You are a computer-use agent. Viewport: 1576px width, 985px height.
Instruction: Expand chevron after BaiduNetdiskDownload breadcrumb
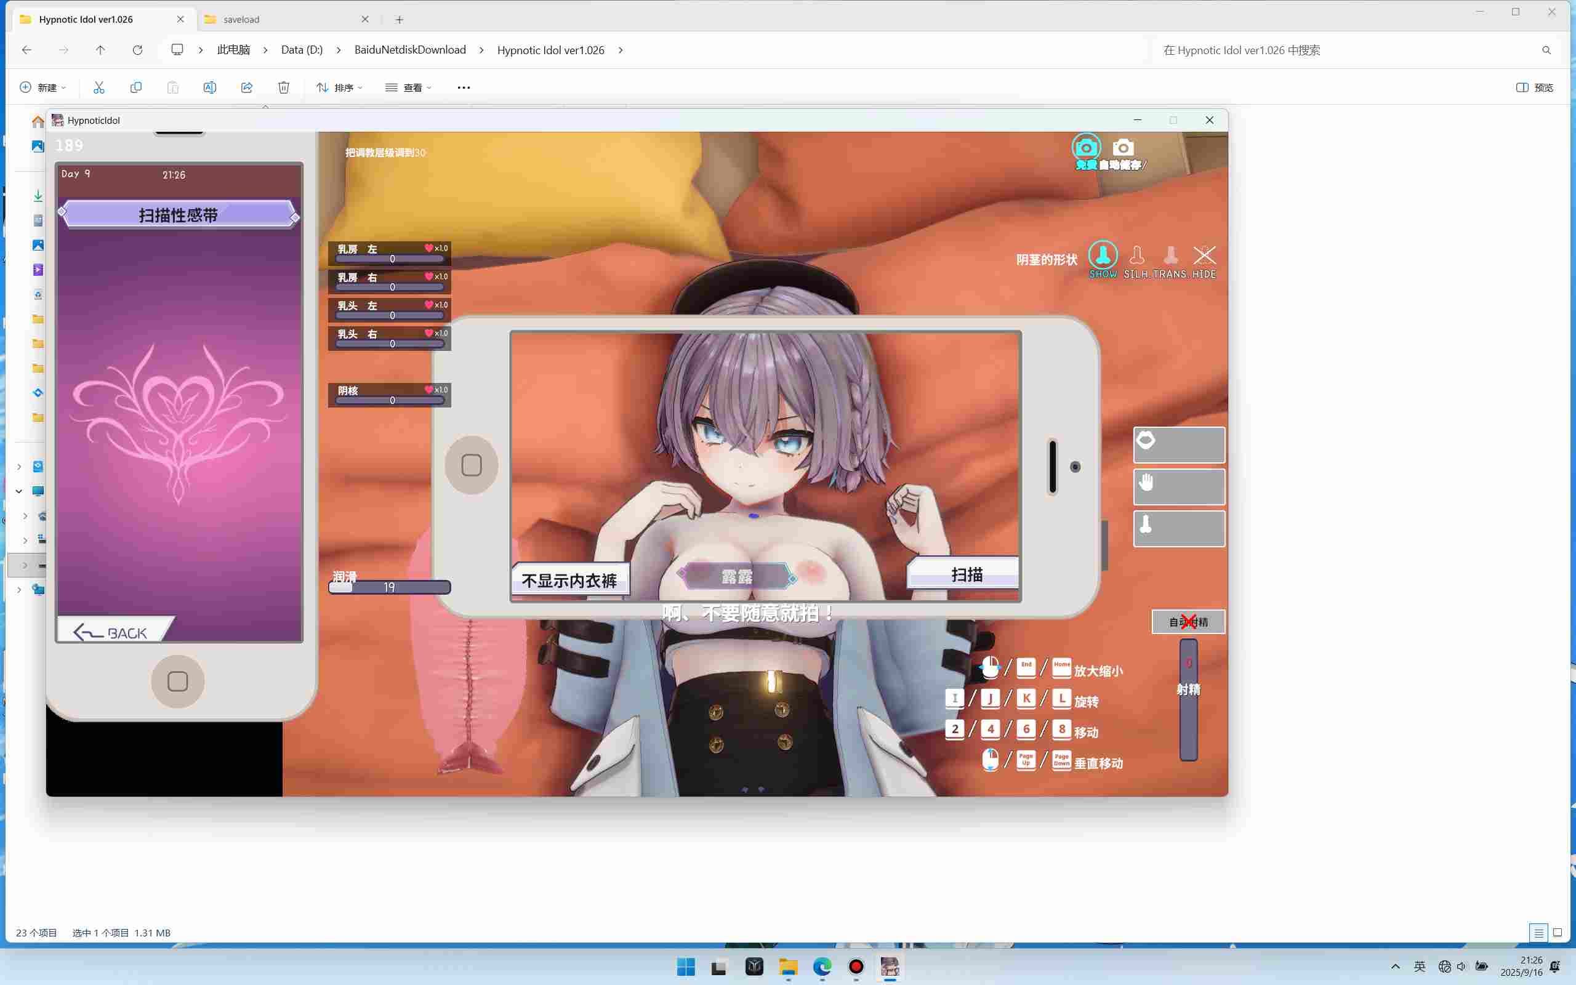[x=481, y=50]
